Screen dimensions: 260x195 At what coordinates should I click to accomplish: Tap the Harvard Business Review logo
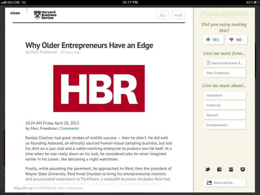(45, 15)
